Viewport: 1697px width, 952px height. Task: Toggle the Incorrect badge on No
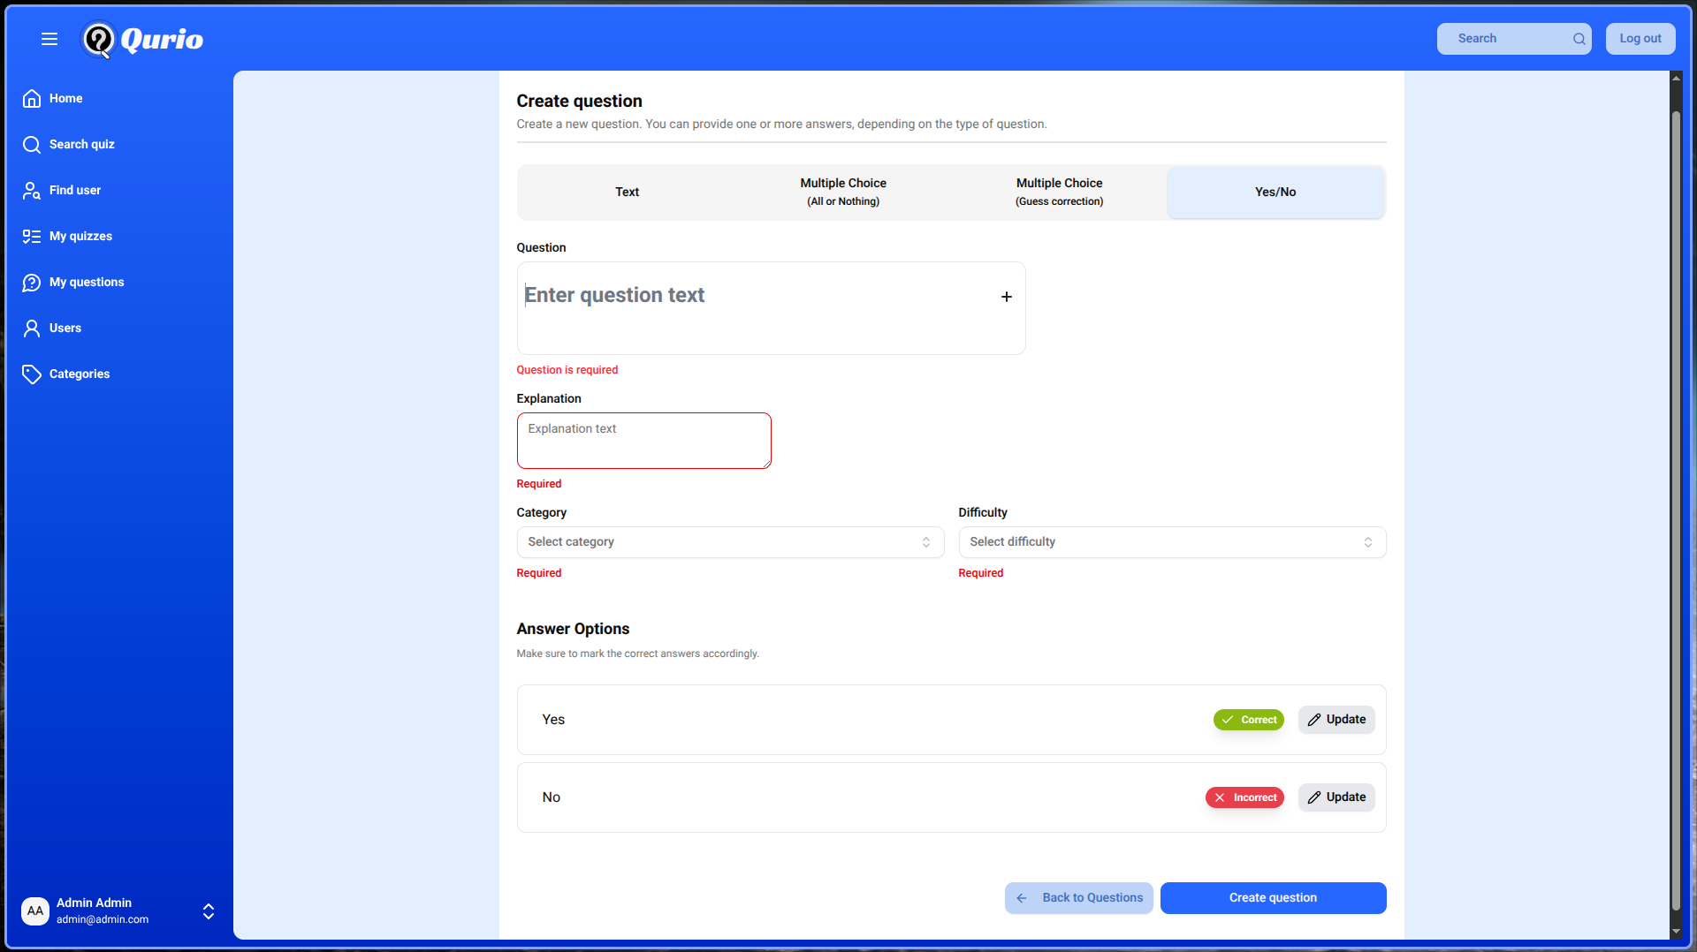(x=1244, y=797)
